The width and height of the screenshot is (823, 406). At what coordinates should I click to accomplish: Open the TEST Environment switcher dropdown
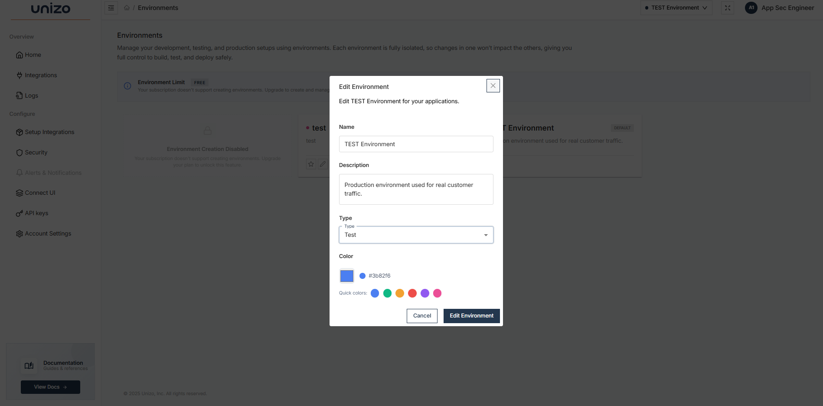tap(676, 7)
